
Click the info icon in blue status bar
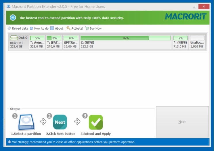tap(9, 142)
